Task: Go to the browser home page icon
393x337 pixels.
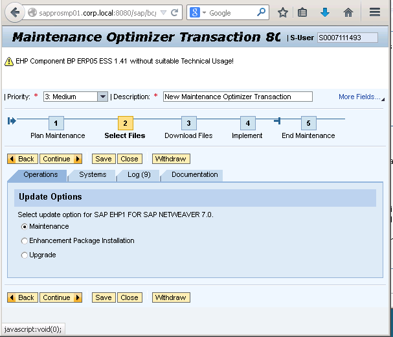Action: (348, 12)
